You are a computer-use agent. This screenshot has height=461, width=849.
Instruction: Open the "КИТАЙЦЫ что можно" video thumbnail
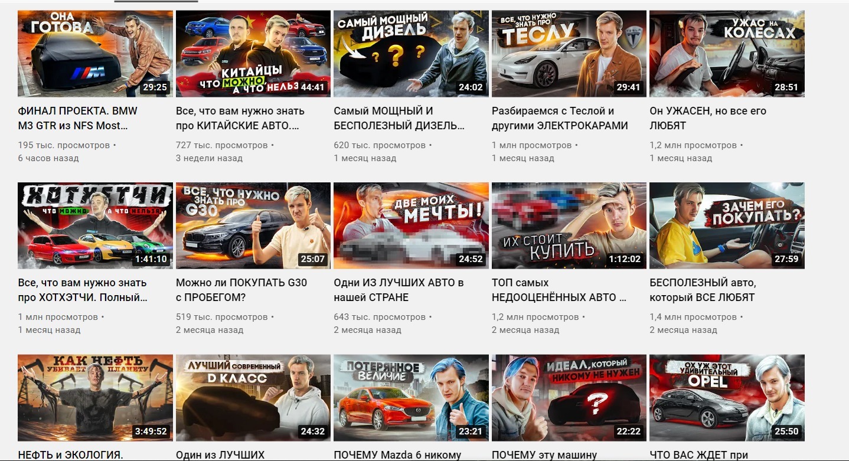(x=253, y=54)
